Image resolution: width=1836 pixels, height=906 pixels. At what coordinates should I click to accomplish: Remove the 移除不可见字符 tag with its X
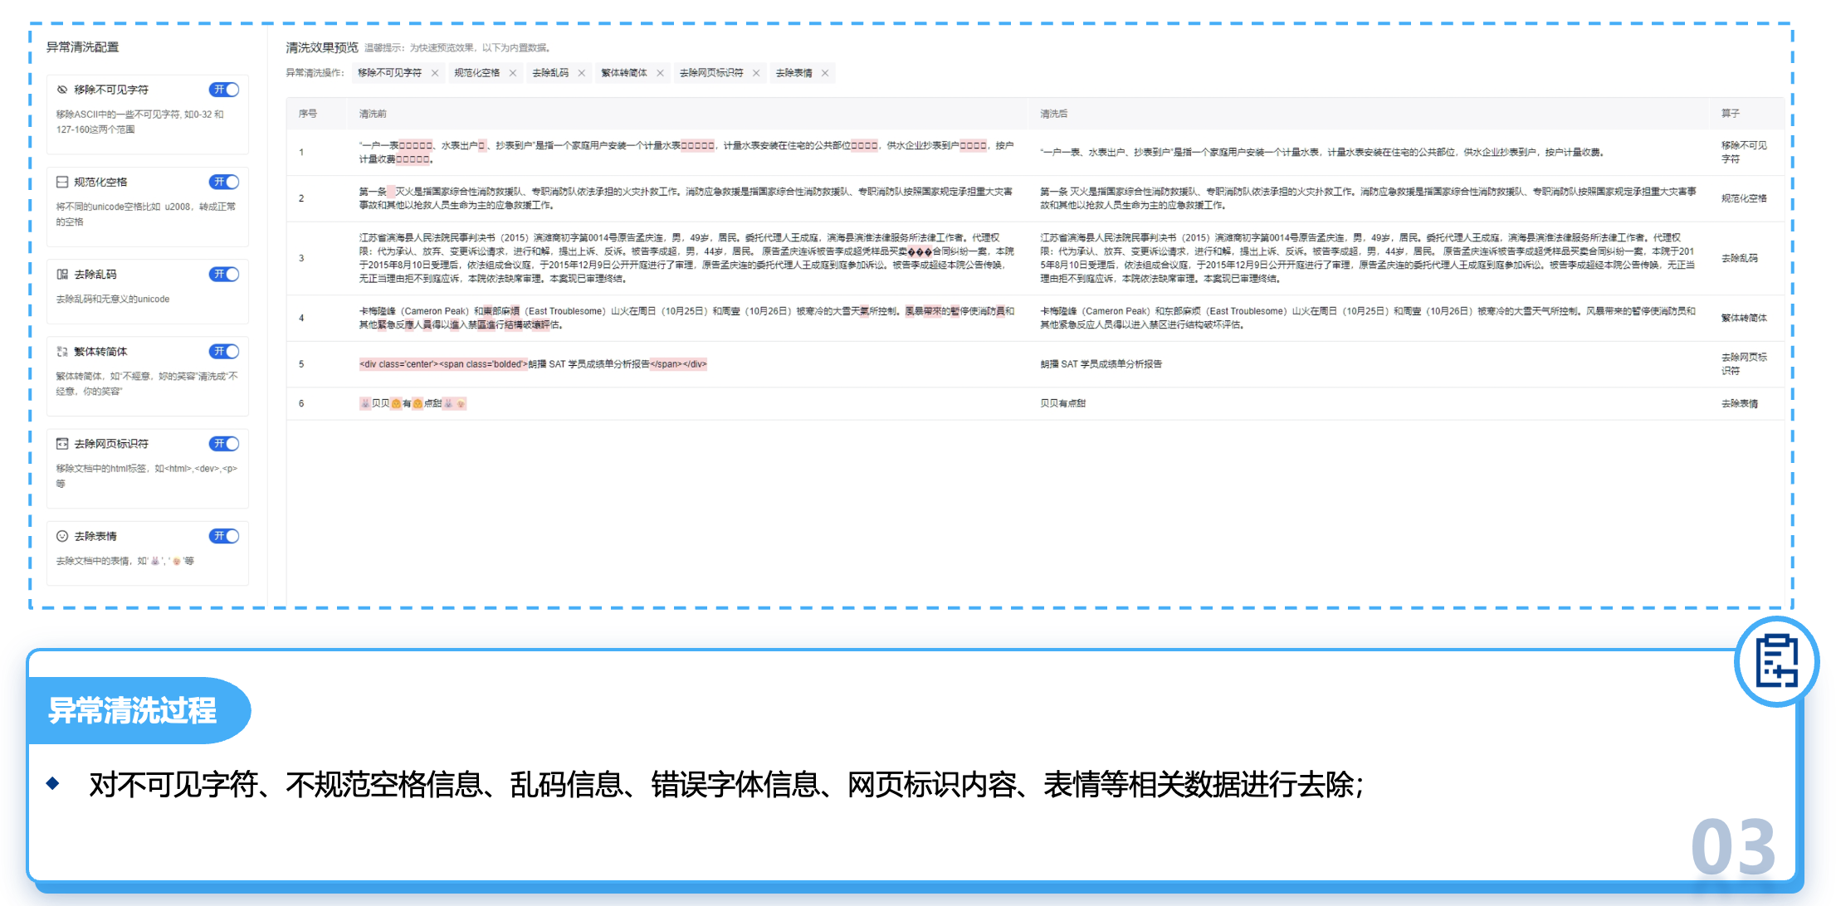pyautogui.click(x=435, y=73)
